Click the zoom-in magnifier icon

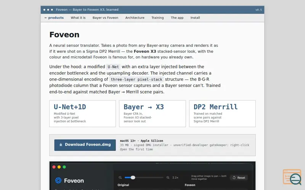click(168, 177)
